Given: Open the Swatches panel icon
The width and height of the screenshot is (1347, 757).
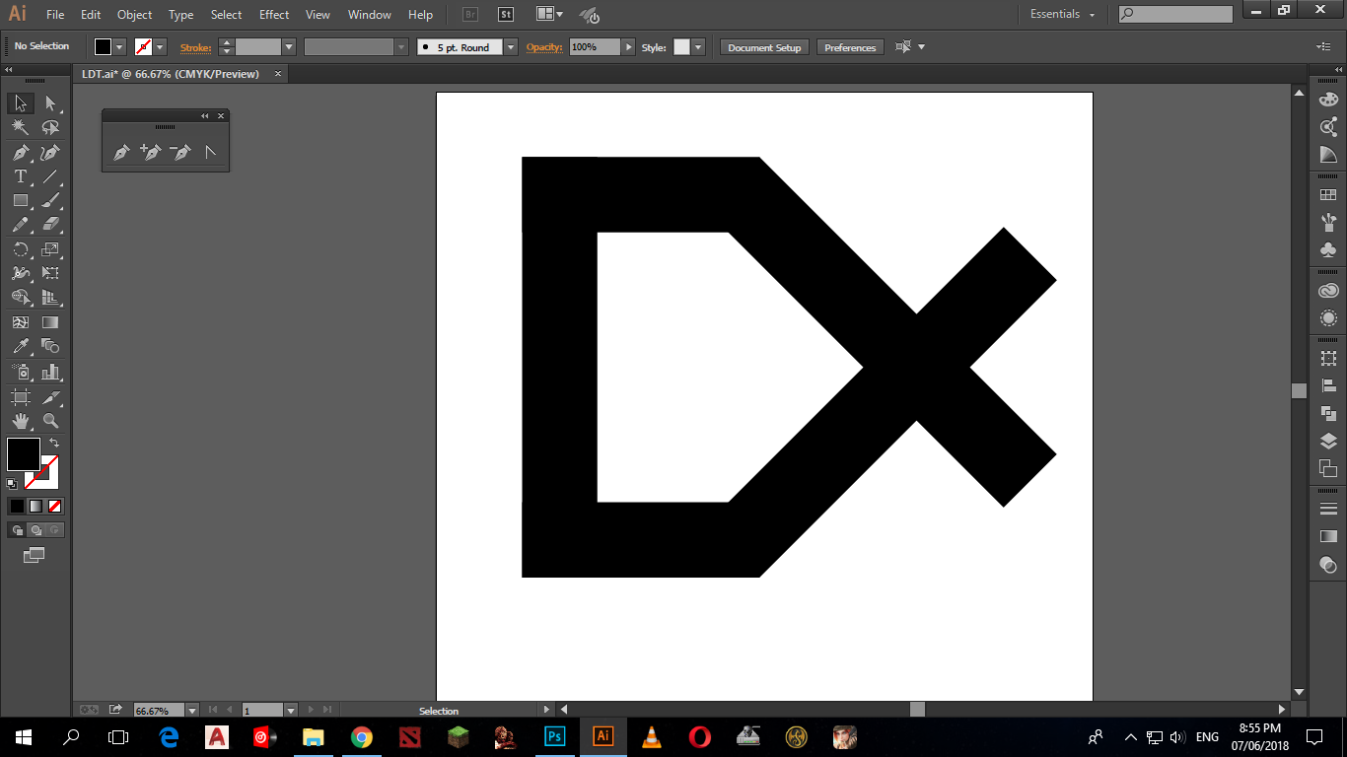Looking at the screenshot, I should (1328, 195).
